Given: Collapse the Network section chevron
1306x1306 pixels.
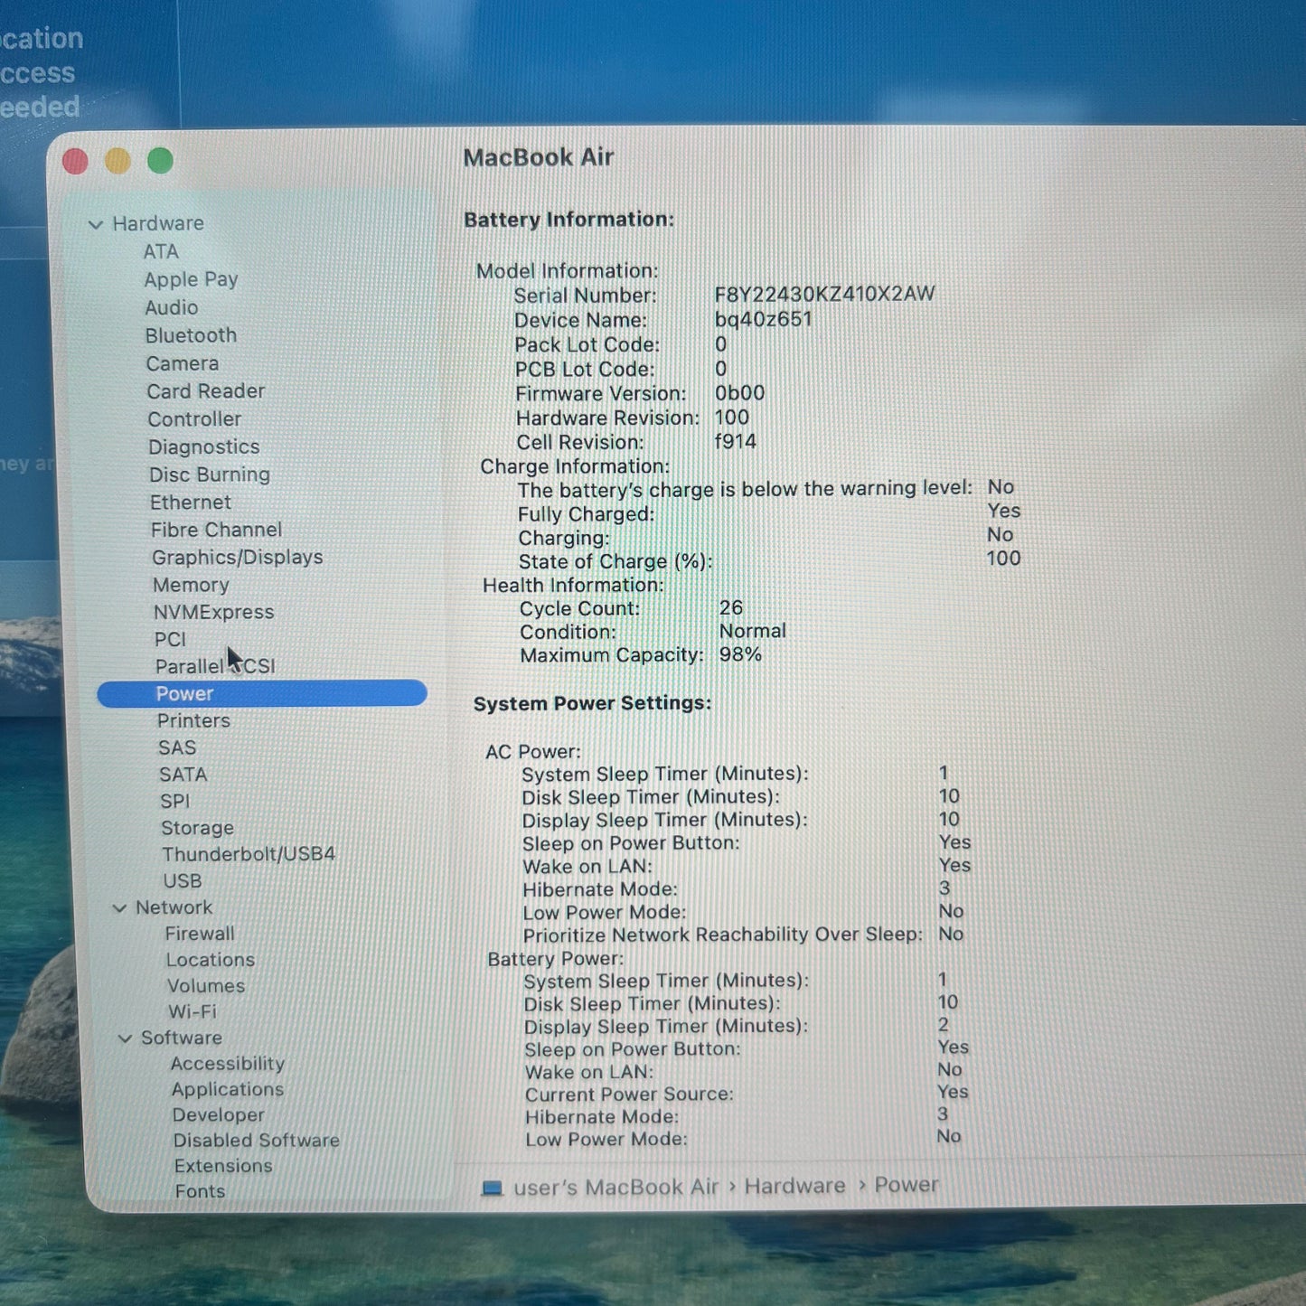Looking at the screenshot, I should (119, 908).
